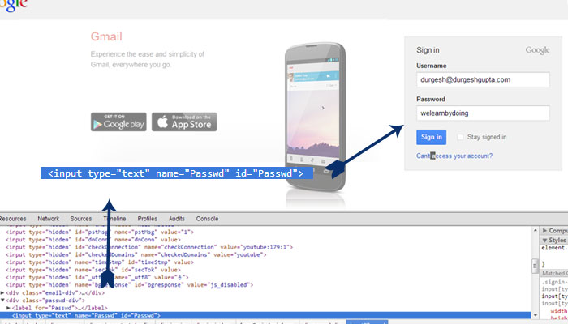Click Can't access your account link

[454, 156]
